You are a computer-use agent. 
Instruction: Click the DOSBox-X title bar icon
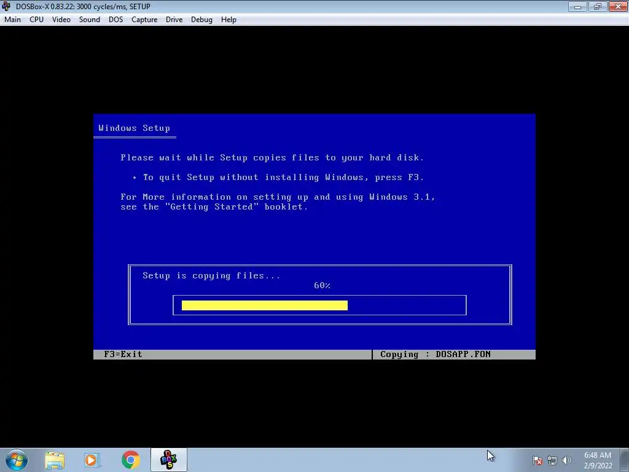6,6
